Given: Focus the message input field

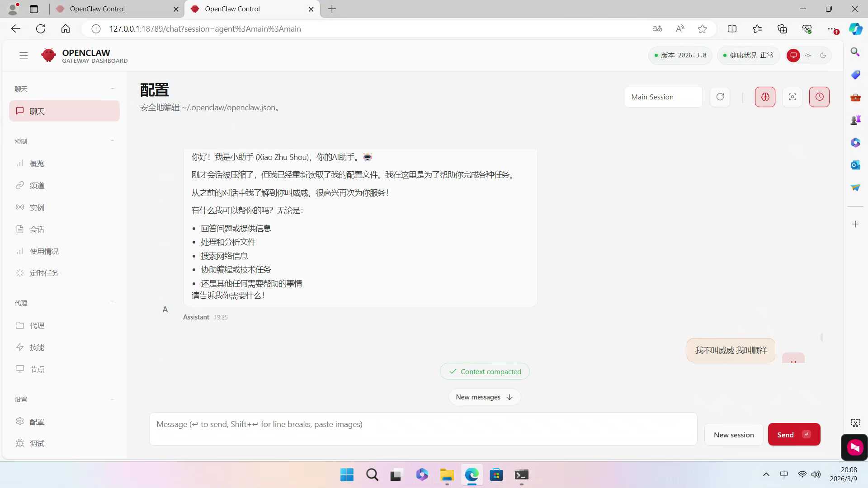Looking at the screenshot, I should tap(423, 428).
